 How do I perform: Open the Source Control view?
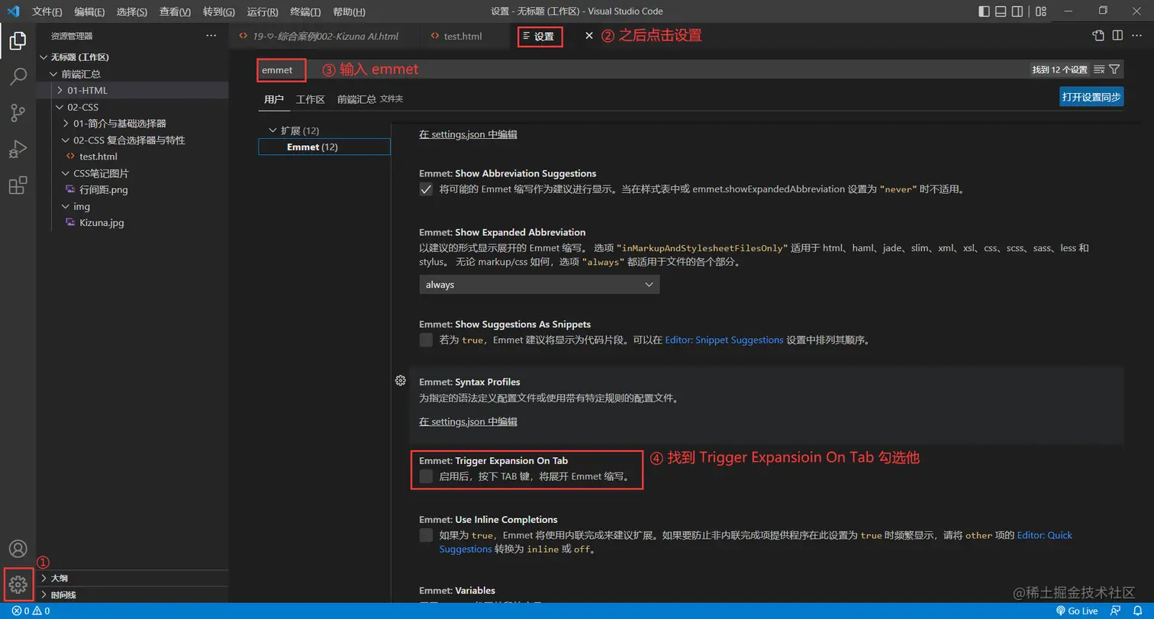[x=18, y=113]
